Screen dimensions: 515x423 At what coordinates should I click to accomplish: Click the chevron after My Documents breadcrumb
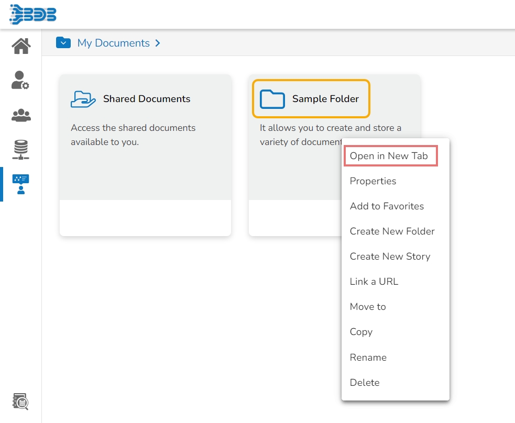pyautogui.click(x=158, y=43)
